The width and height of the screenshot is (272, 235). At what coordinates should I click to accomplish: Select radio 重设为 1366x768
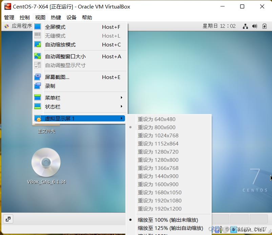tap(169, 168)
